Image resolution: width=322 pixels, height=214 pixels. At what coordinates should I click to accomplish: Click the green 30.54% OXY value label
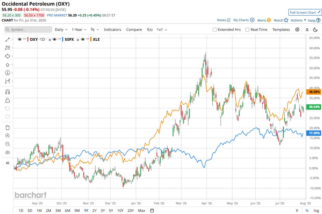pyautogui.click(x=314, y=107)
